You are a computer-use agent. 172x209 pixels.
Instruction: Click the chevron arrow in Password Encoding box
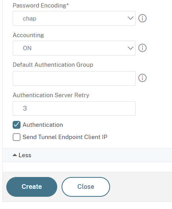coord(130,18)
